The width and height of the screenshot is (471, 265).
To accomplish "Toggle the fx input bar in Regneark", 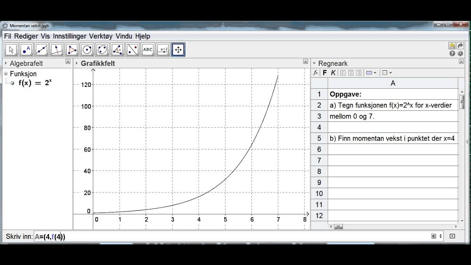I will [x=315, y=73].
